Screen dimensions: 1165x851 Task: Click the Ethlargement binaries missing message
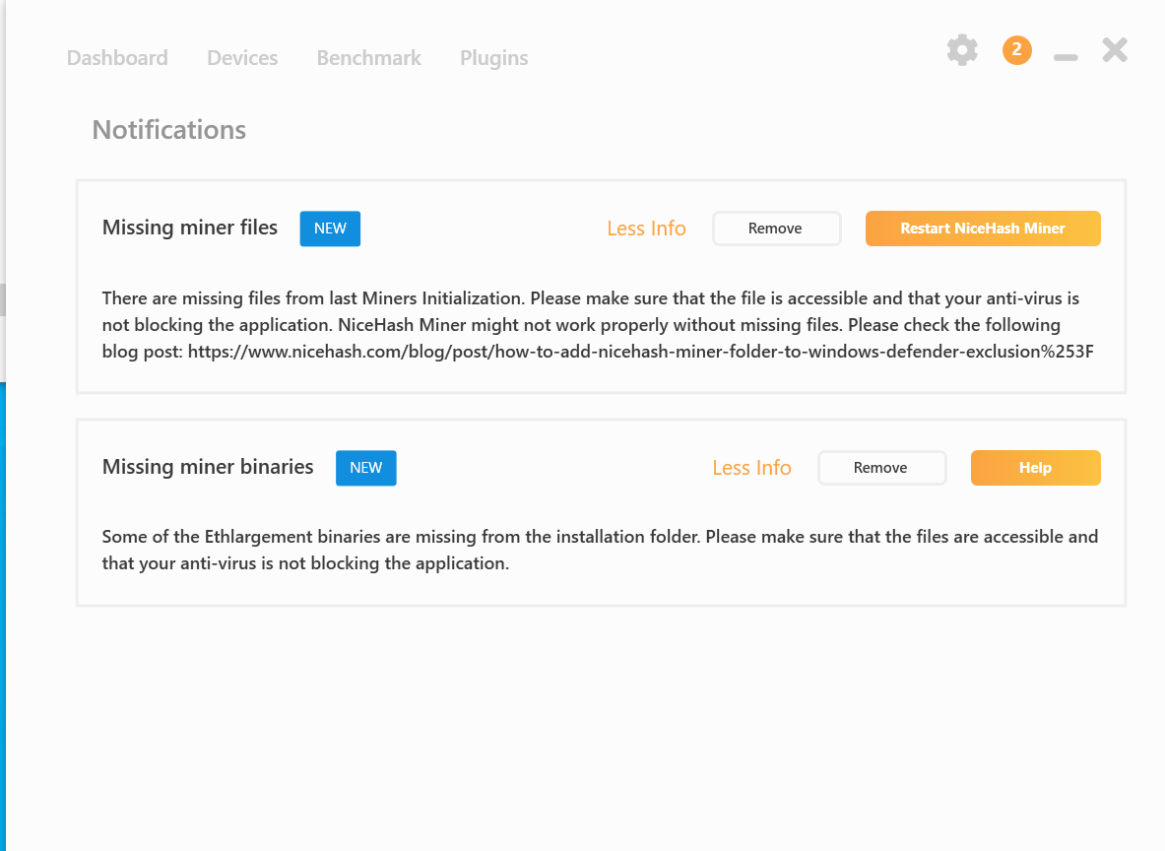point(600,550)
